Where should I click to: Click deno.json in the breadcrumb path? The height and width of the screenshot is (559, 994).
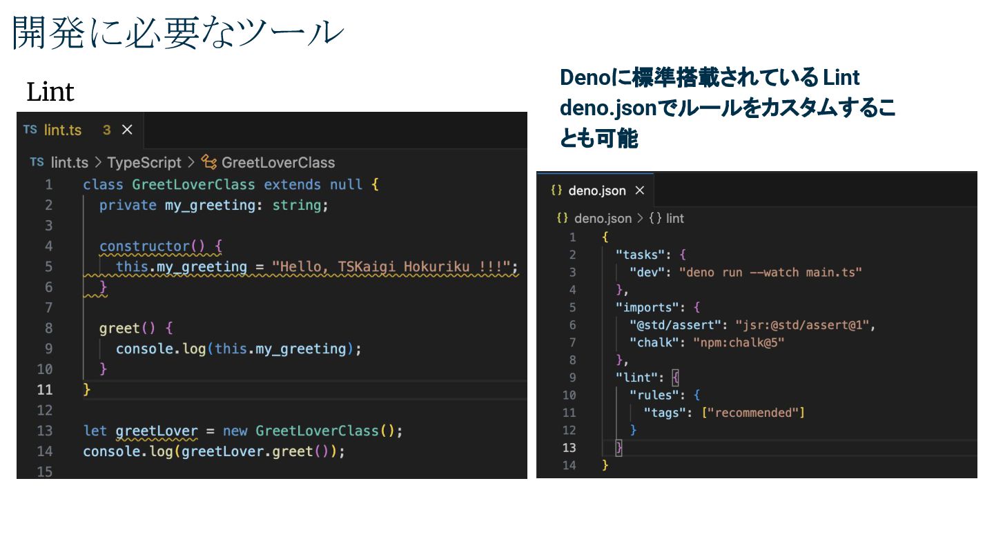tap(603, 218)
